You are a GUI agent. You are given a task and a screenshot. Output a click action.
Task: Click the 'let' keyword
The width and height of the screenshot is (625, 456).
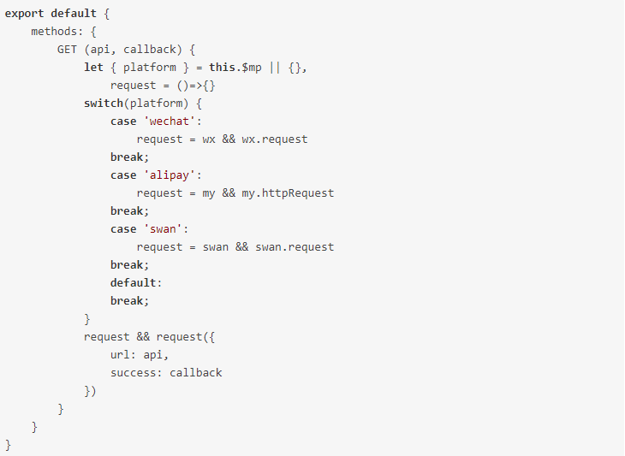click(93, 68)
